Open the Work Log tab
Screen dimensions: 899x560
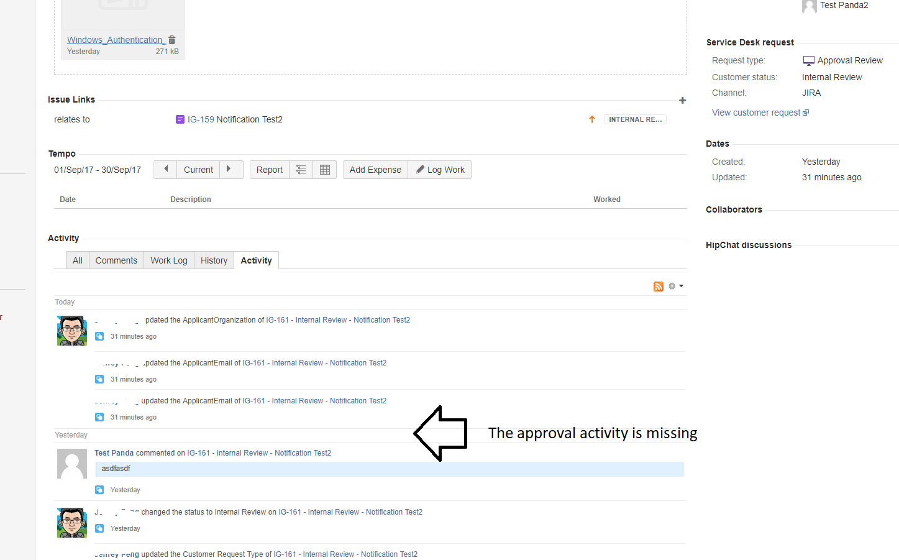[x=169, y=260]
